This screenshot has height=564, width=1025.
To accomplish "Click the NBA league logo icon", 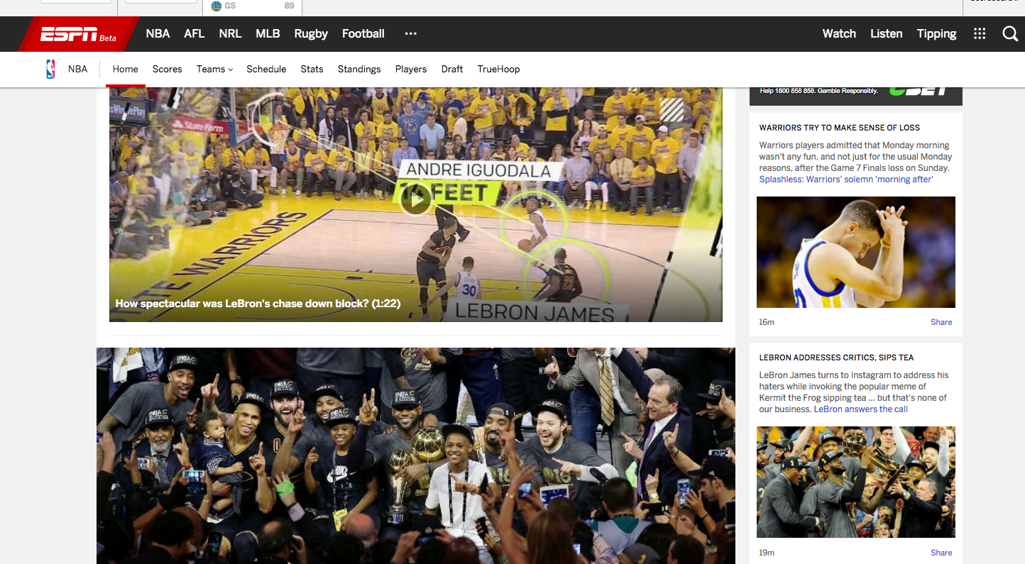I will click(50, 69).
